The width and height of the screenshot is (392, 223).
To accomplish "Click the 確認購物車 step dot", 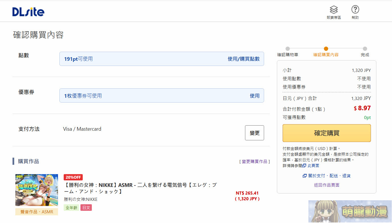I will tap(287, 49).
